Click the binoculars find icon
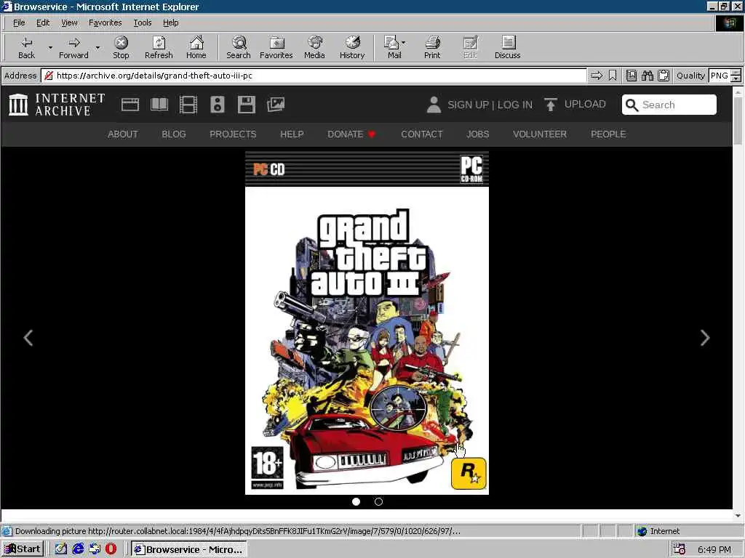 (x=647, y=76)
